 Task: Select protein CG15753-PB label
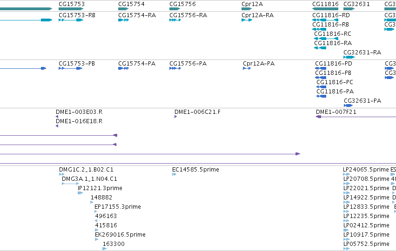click(77, 64)
